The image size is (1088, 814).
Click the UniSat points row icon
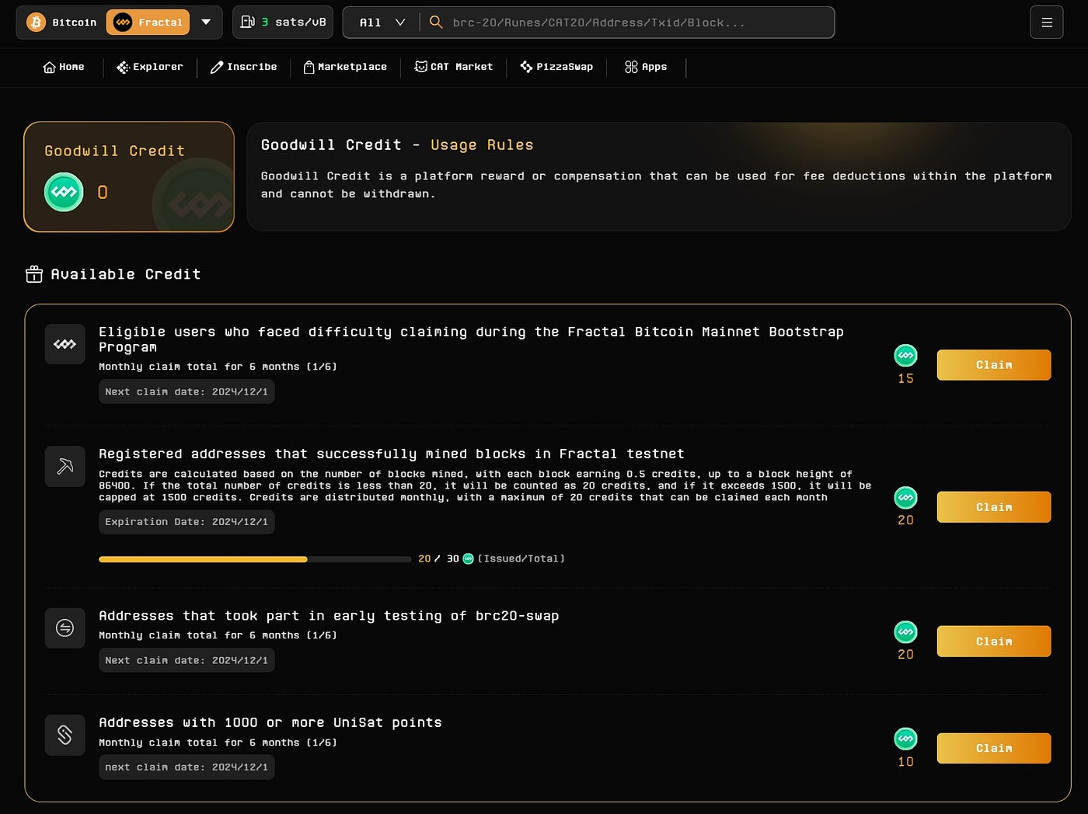[x=65, y=735]
